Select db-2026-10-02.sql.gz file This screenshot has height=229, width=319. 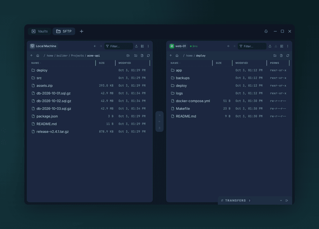click(90, 101)
